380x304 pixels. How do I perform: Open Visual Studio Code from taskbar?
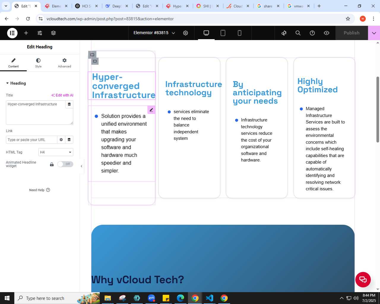click(210, 298)
